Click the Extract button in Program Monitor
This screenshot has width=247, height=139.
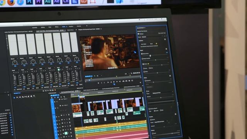[126, 81]
